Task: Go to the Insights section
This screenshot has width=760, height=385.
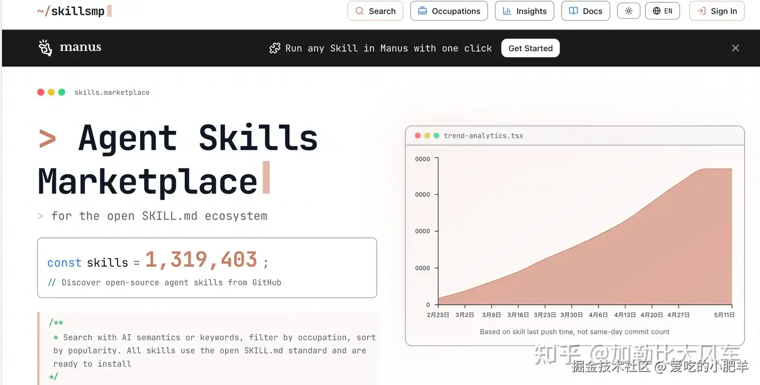Action: click(525, 11)
